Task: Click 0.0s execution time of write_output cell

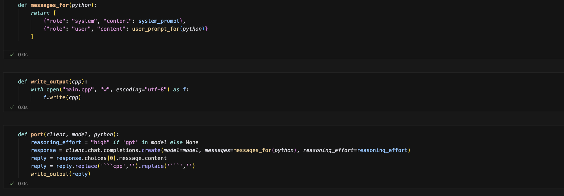Action: pos(23,107)
